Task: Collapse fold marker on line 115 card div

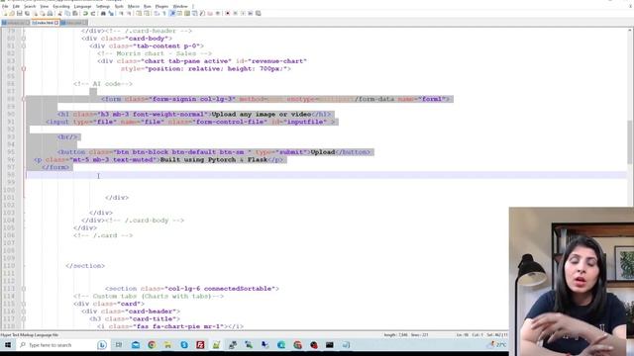Action: point(24,304)
